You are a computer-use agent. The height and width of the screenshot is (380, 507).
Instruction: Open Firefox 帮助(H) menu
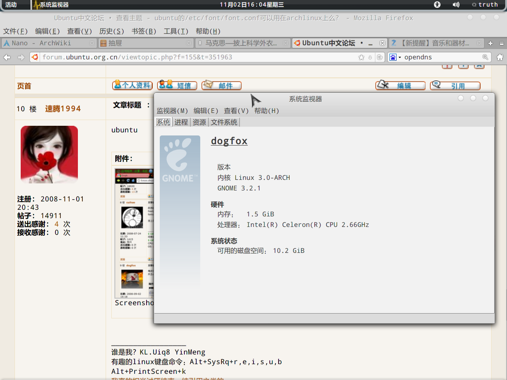[208, 31]
